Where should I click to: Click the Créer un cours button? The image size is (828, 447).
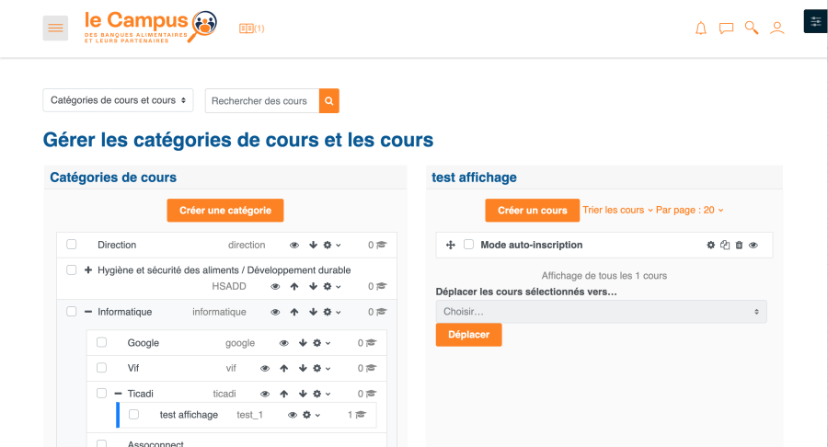click(x=532, y=211)
